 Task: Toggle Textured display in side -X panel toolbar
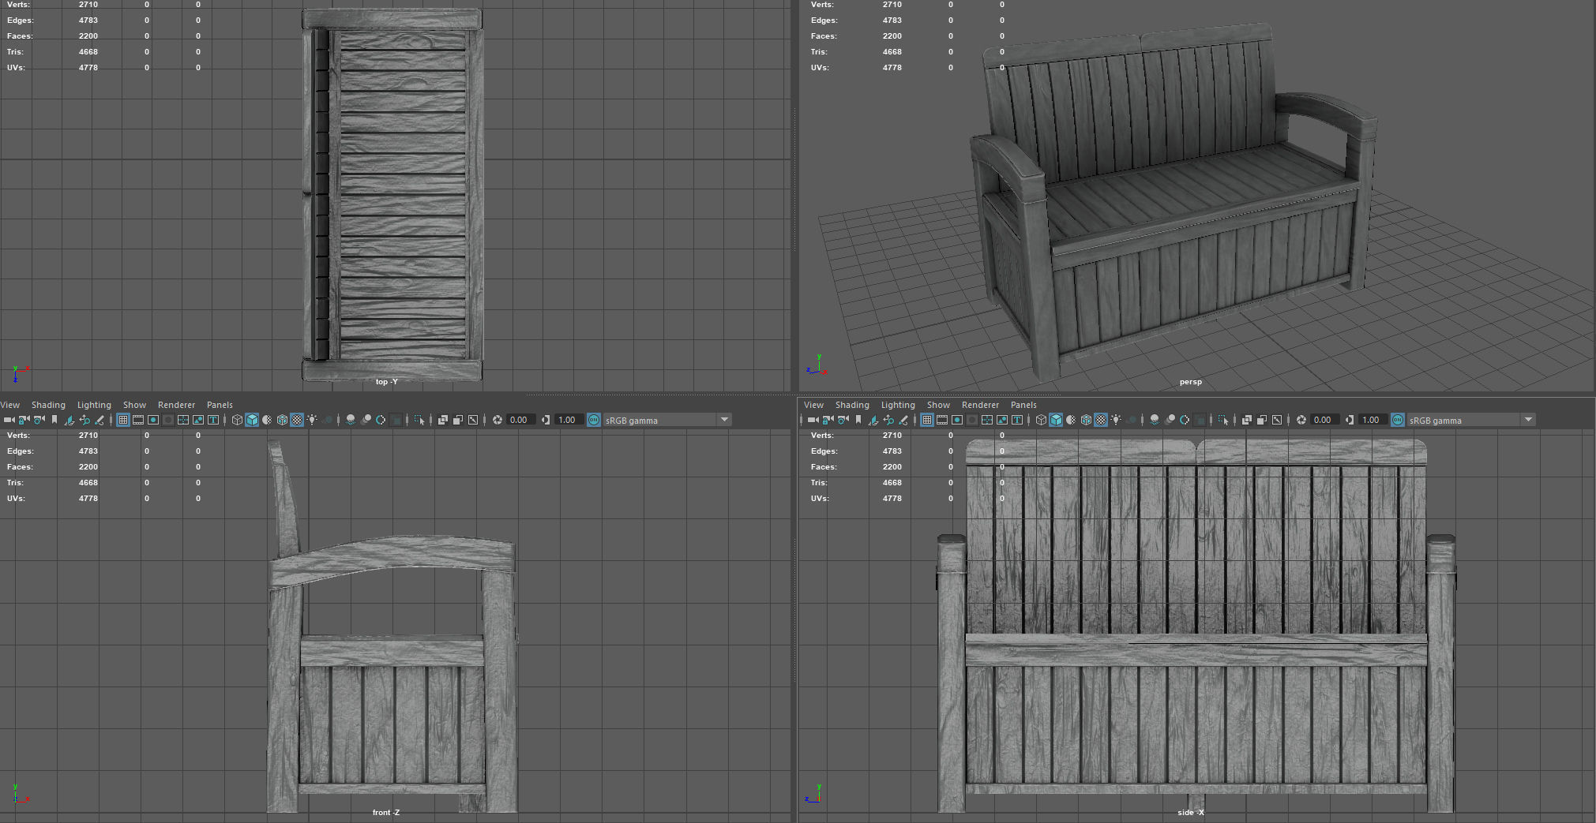pyautogui.click(x=1101, y=420)
